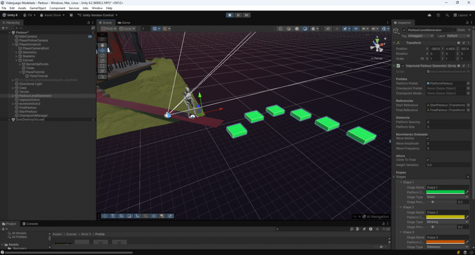This screenshot has height=255, width=475.
Task: Open the Tag dropdown showing Untagged
Action: (x=421, y=36)
